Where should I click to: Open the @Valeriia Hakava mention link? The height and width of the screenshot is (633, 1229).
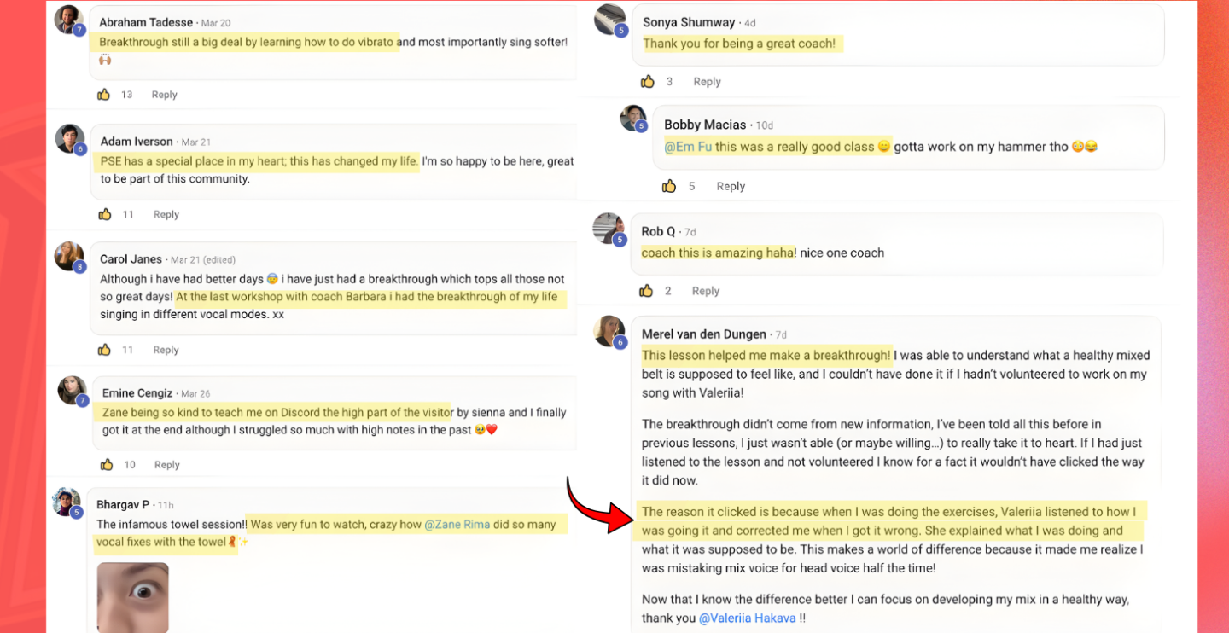[748, 618]
